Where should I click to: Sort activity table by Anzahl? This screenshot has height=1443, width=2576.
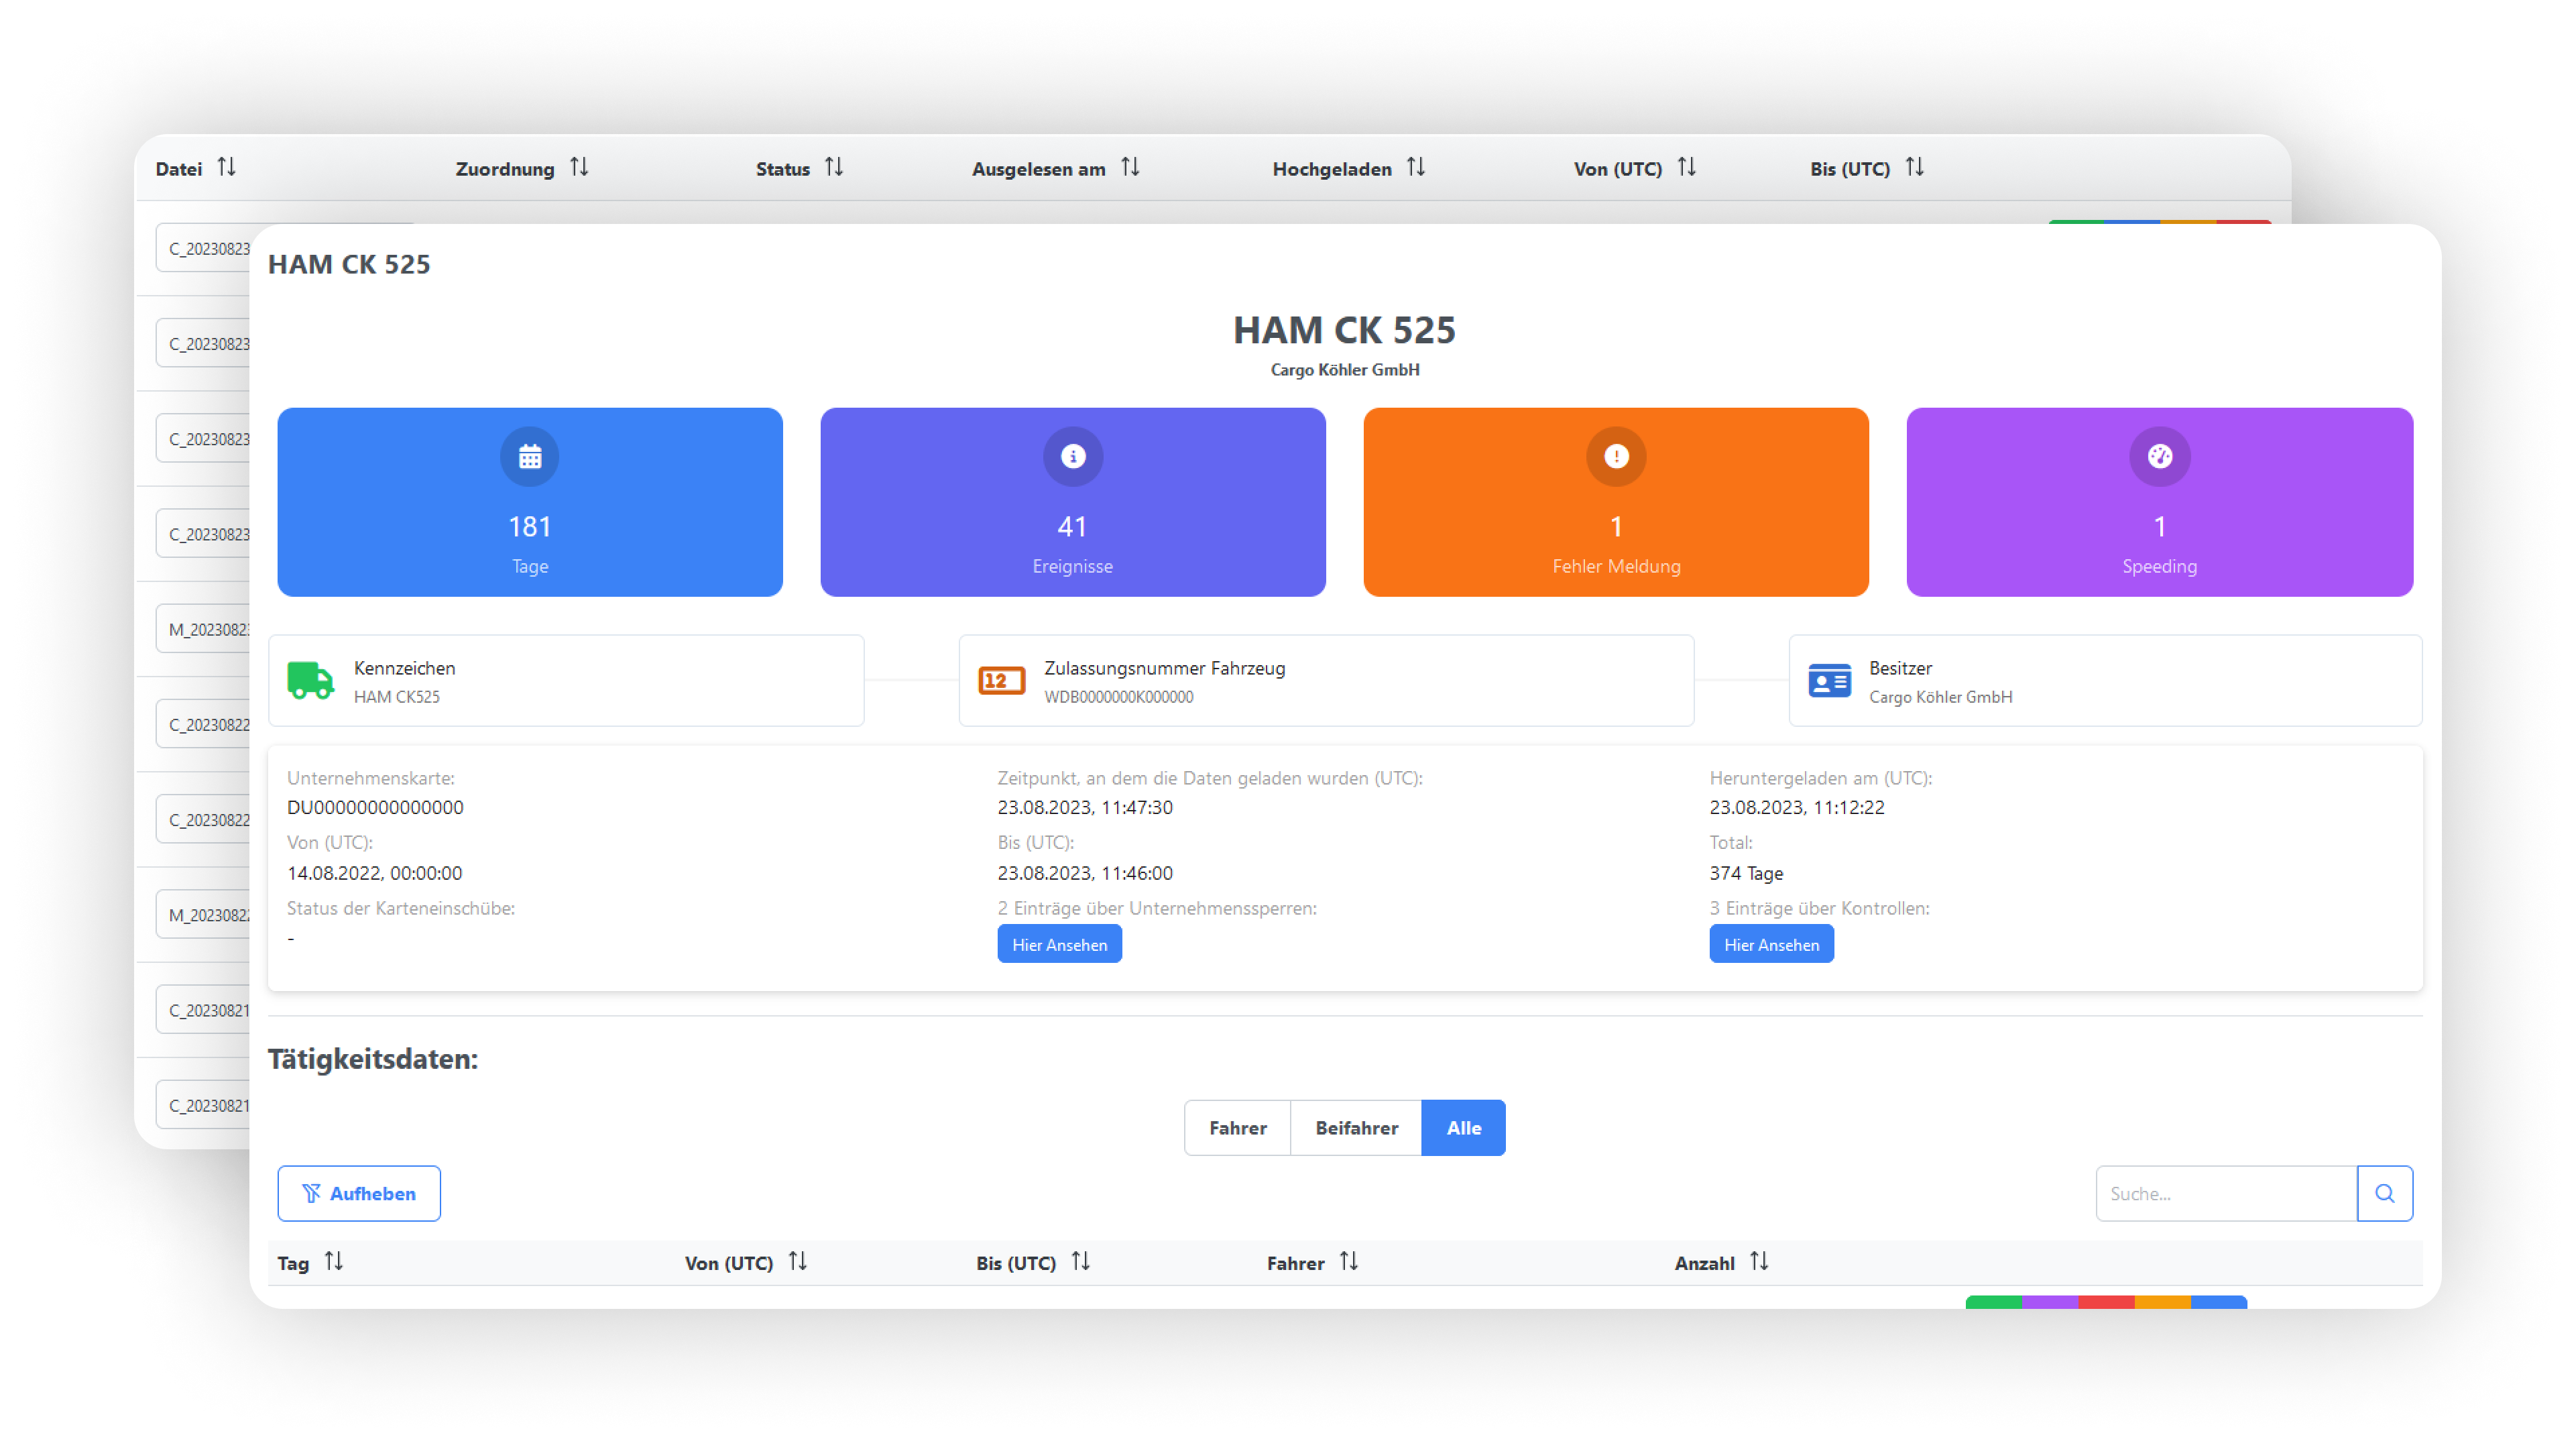pos(1759,1262)
